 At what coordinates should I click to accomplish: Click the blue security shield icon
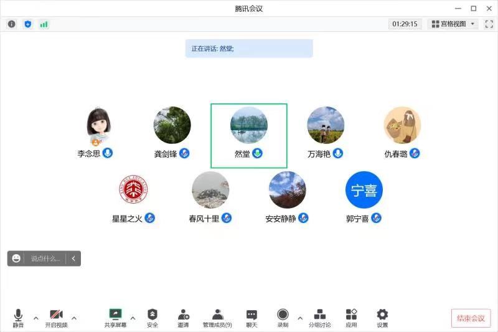point(27,24)
